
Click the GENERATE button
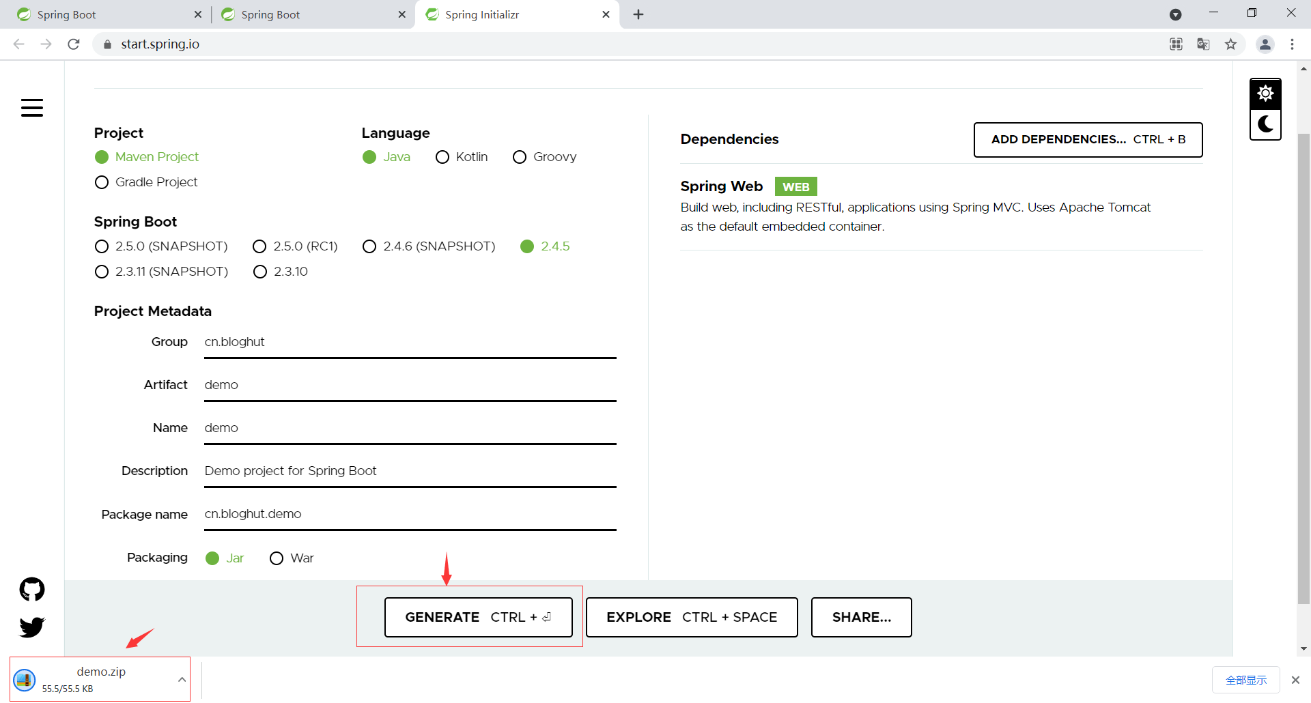coord(479,617)
